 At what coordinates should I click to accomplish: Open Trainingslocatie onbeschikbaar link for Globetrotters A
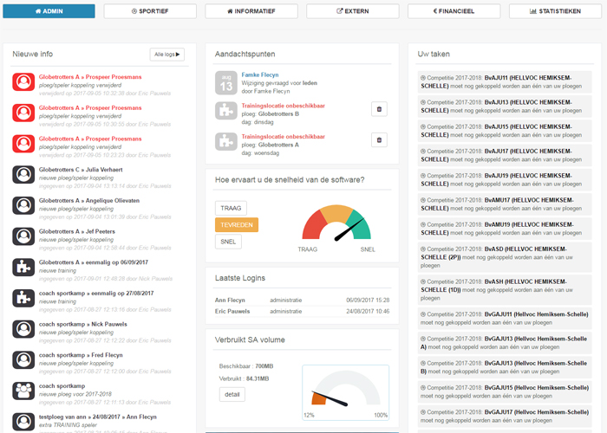(283, 137)
